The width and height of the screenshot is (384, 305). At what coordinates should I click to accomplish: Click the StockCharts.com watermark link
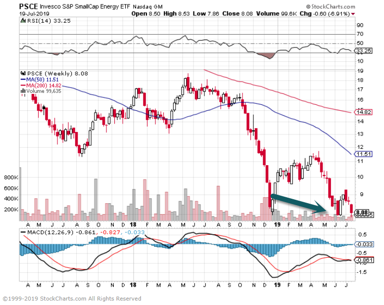(x=331, y=6)
